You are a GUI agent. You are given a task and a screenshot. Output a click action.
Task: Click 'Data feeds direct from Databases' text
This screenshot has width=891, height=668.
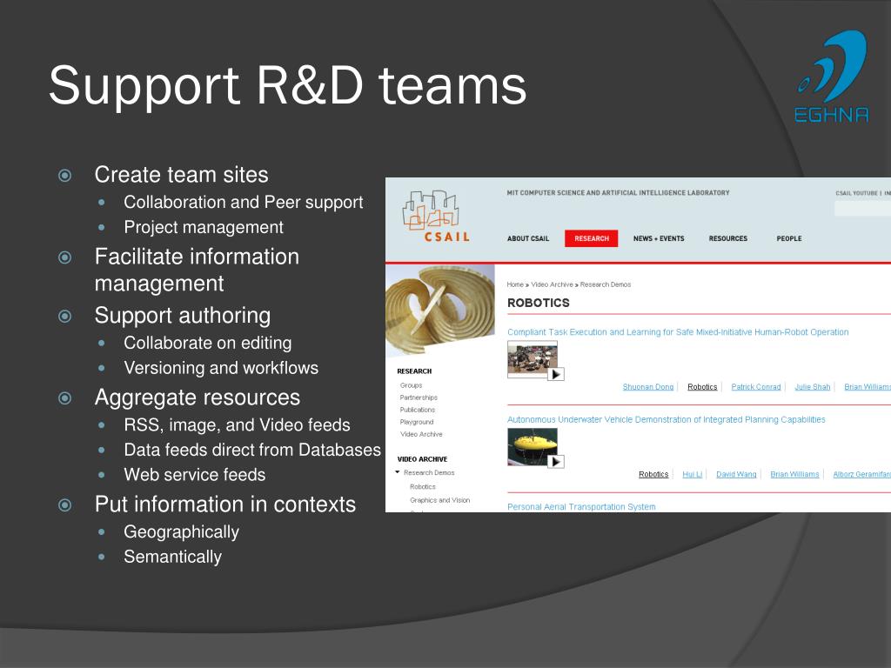pyautogui.click(x=252, y=450)
